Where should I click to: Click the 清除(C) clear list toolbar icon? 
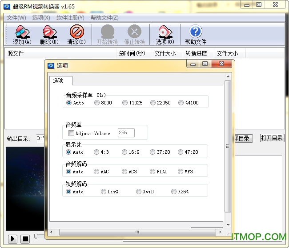coord(76,35)
